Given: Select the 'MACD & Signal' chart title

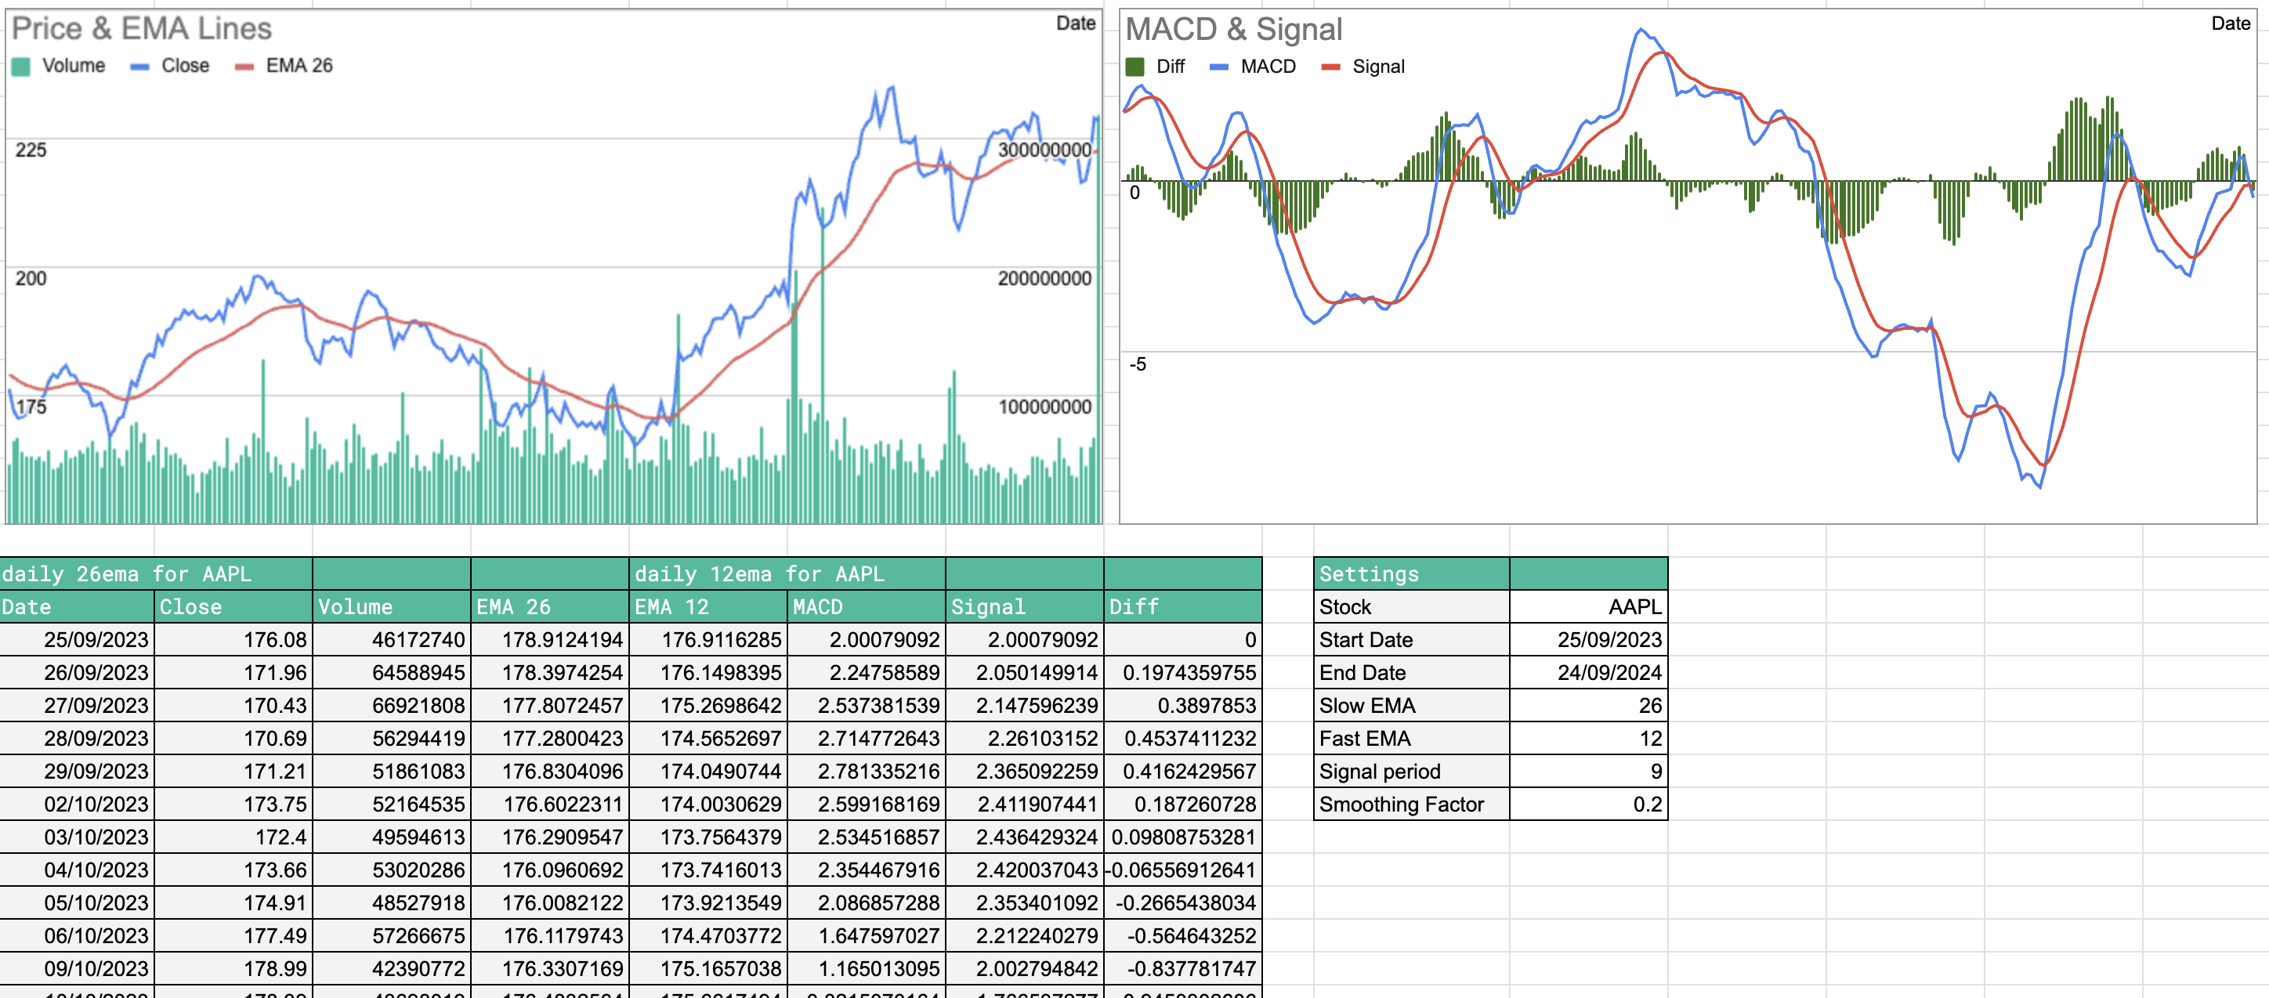Looking at the screenshot, I should click(x=1233, y=29).
